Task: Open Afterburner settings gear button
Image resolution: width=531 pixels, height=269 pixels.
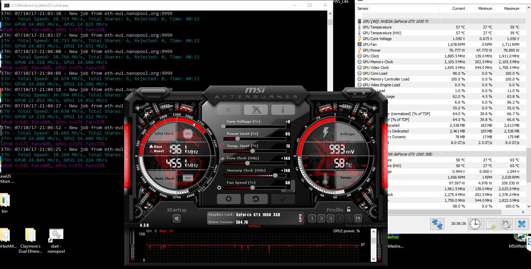Action: [228, 199]
